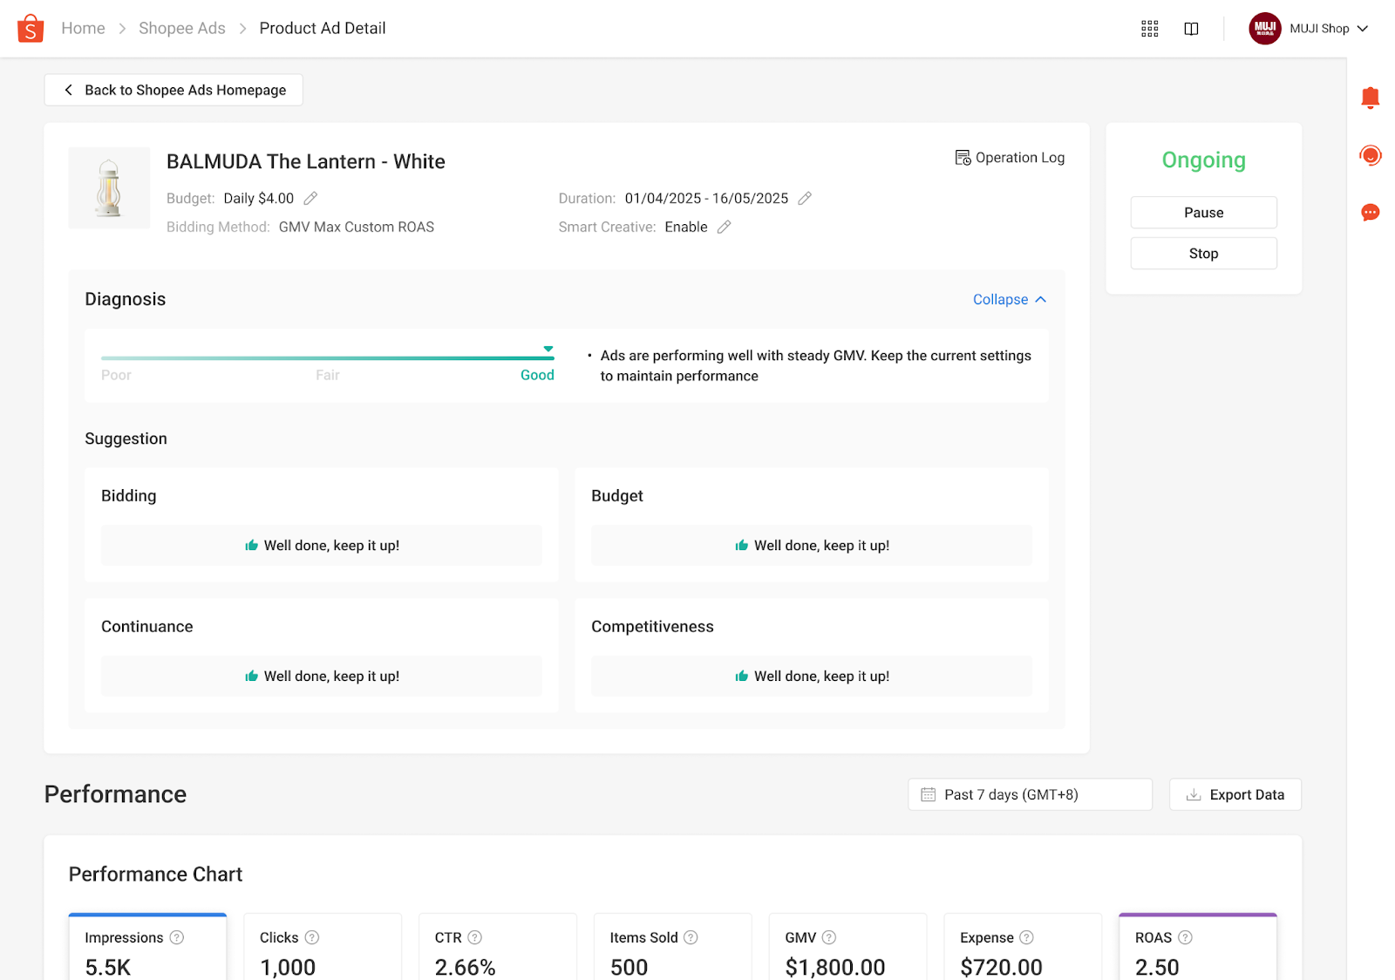This screenshot has height=980, width=1395.
Task: Click the download icon on Export Data
Action: click(1194, 794)
